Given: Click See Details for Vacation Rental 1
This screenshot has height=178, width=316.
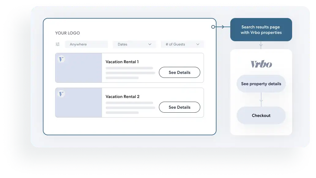Looking at the screenshot, I should [179, 72].
